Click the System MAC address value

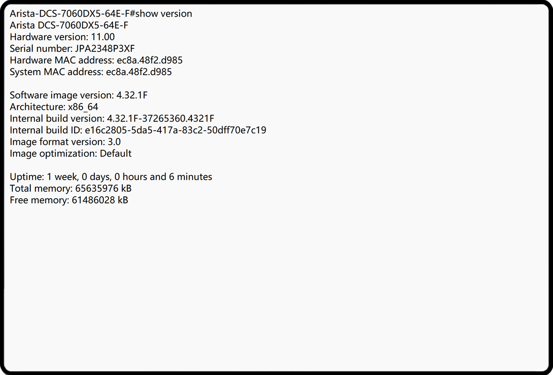pyautogui.click(x=139, y=72)
